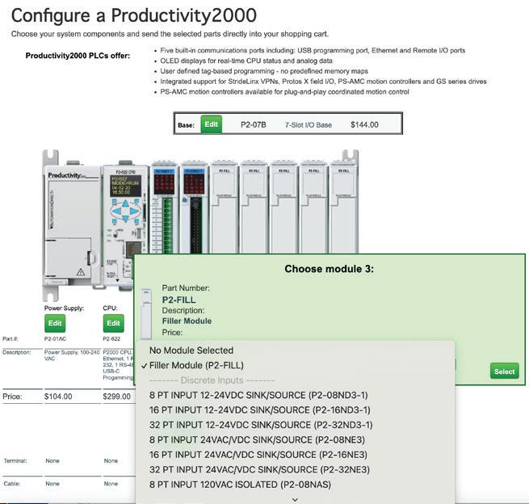Click the fifth slot P2-FILL module image
Viewport: 529px width, 504px height.
point(283,208)
